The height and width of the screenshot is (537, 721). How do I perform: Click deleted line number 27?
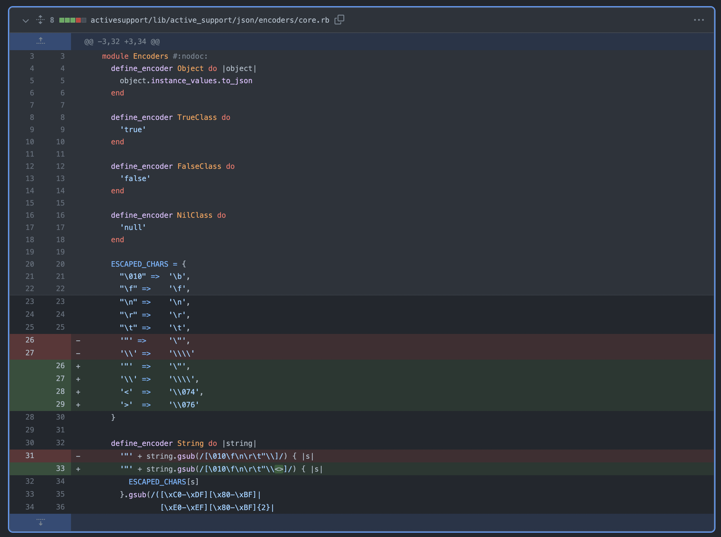coord(30,353)
